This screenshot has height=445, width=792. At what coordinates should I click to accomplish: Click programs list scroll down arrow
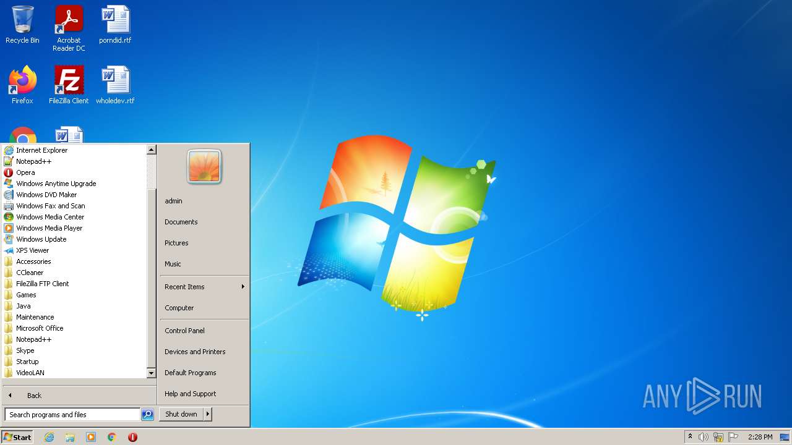pyautogui.click(x=151, y=373)
